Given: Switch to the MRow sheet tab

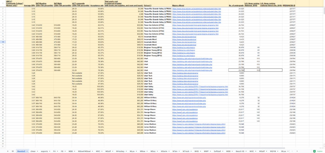Looking at the screenshot, I should 143,151.
